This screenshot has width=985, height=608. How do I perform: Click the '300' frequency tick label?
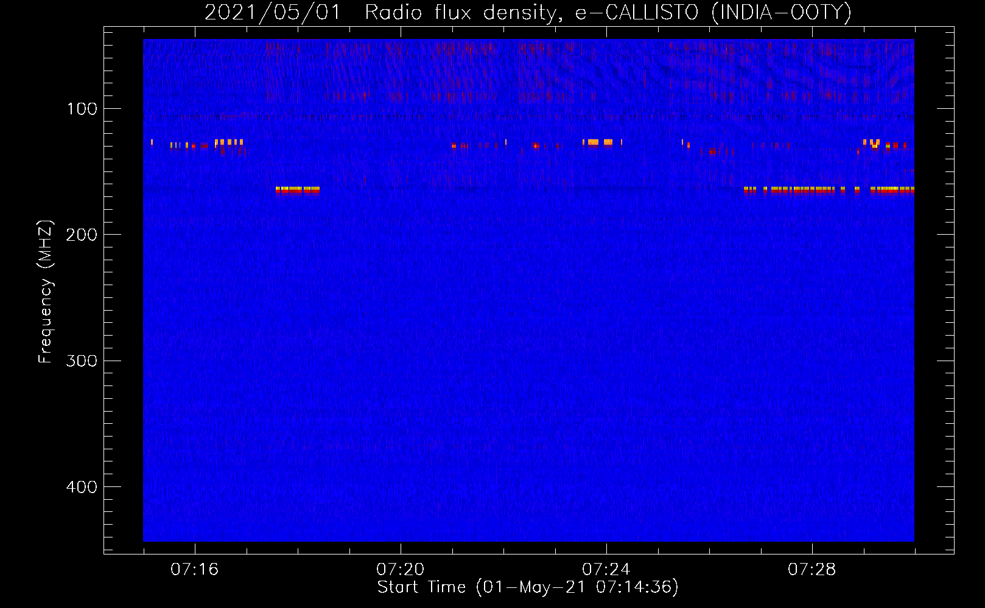pyautogui.click(x=81, y=361)
